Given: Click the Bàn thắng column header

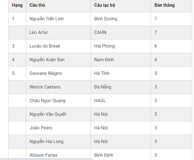Looking at the screenshot, I should coord(164,5).
